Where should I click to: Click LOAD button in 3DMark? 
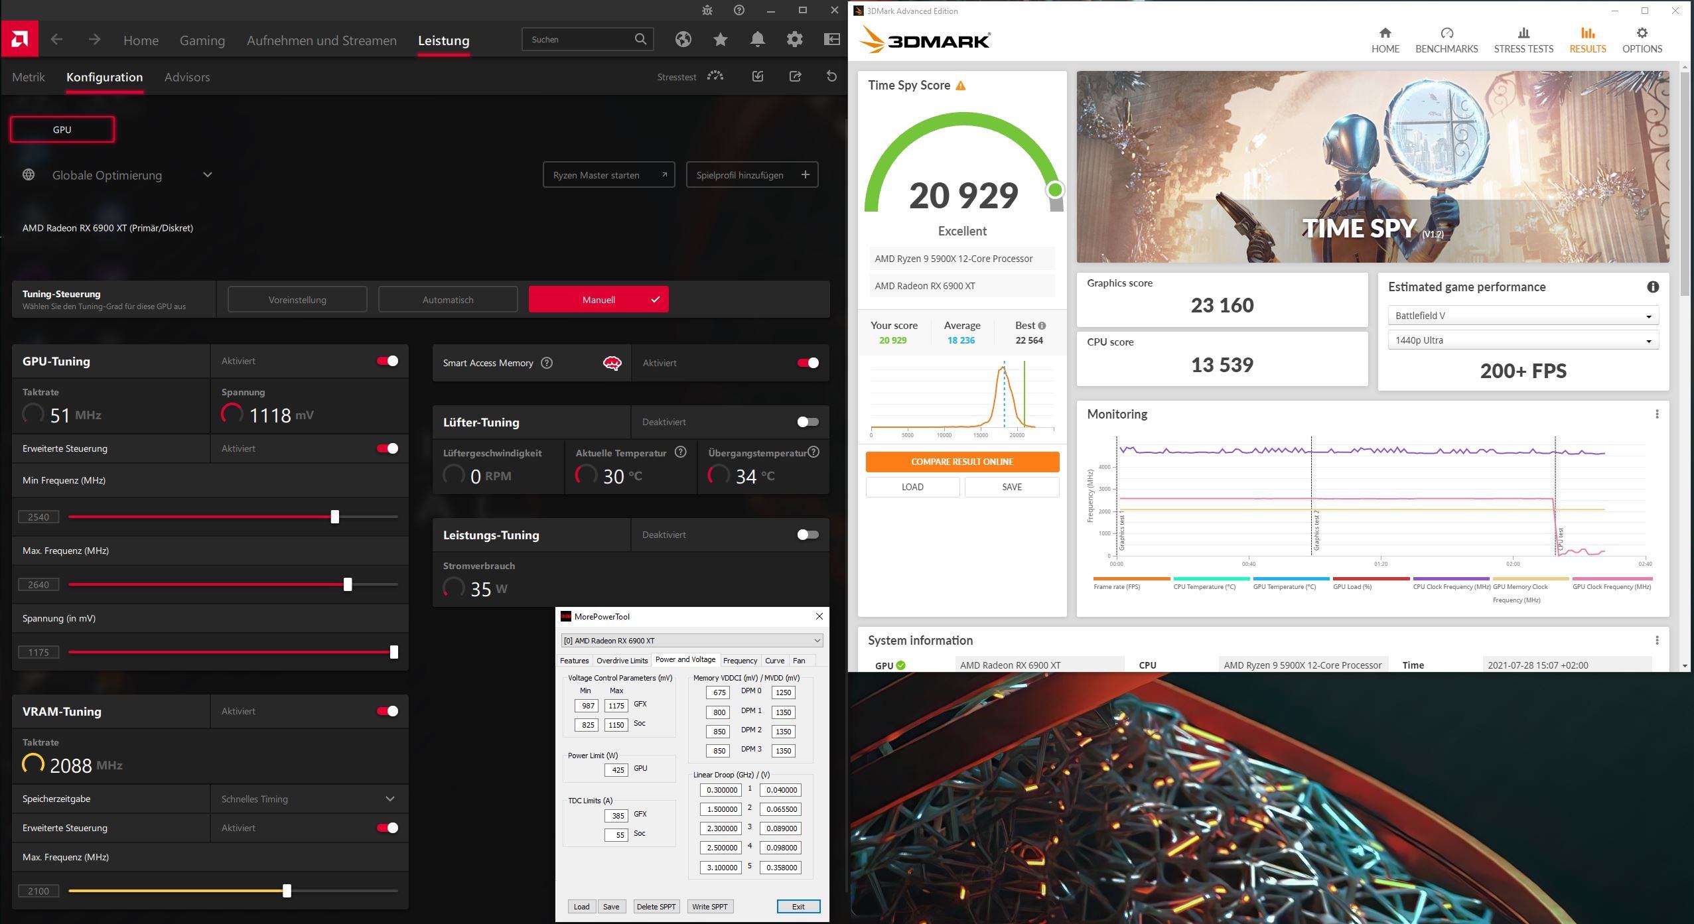912,487
